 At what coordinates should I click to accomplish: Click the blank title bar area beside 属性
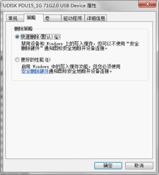pos(117,6)
